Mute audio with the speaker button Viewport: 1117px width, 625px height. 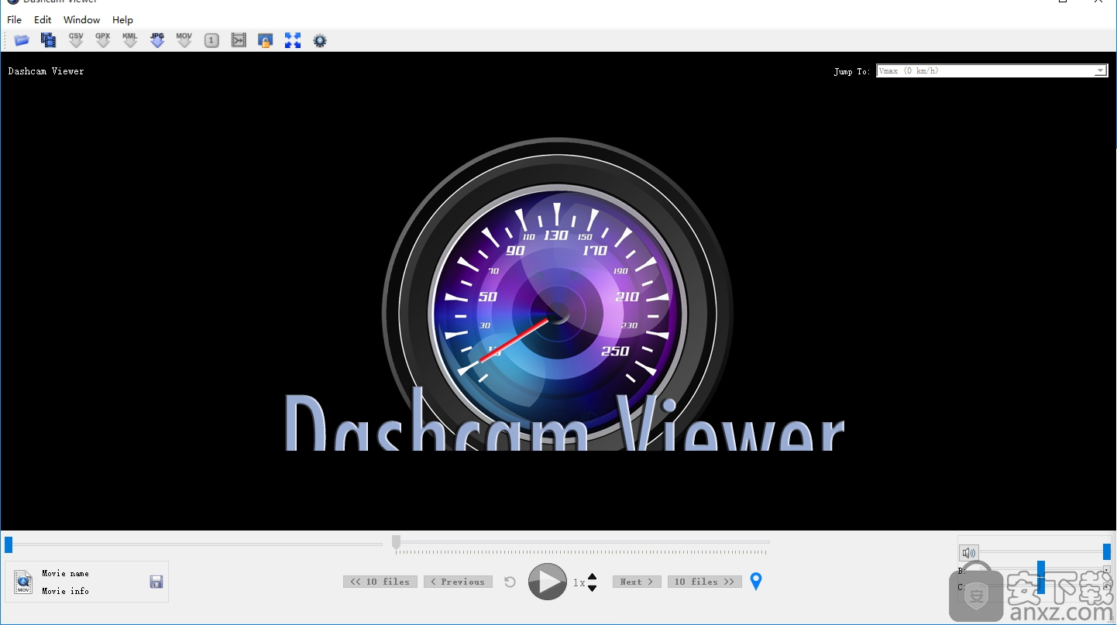(x=968, y=553)
